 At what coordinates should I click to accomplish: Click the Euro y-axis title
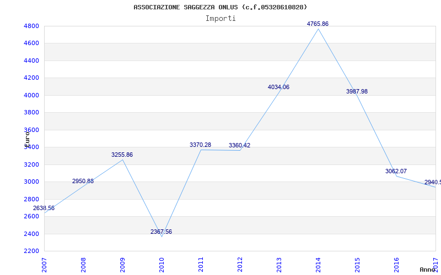coord(27,139)
